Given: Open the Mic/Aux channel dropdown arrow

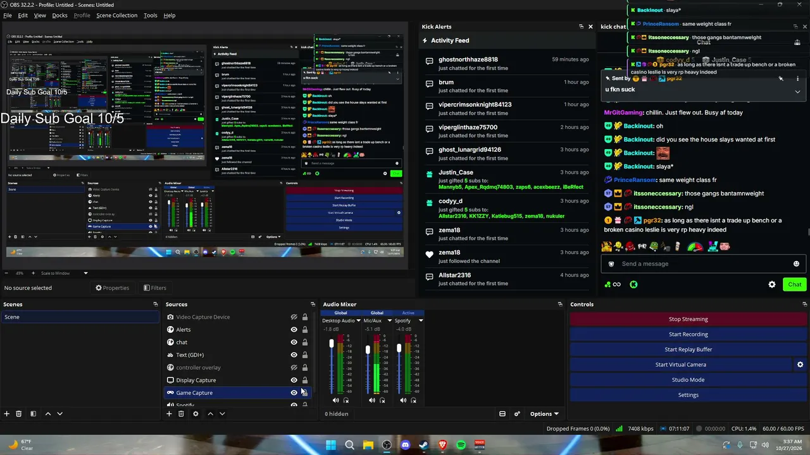Looking at the screenshot, I should [x=389, y=321].
